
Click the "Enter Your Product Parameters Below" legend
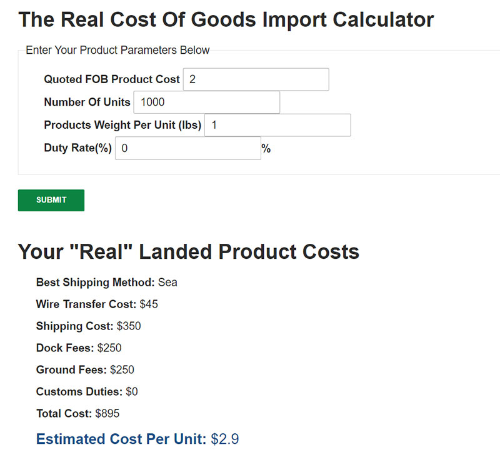tap(117, 50)
